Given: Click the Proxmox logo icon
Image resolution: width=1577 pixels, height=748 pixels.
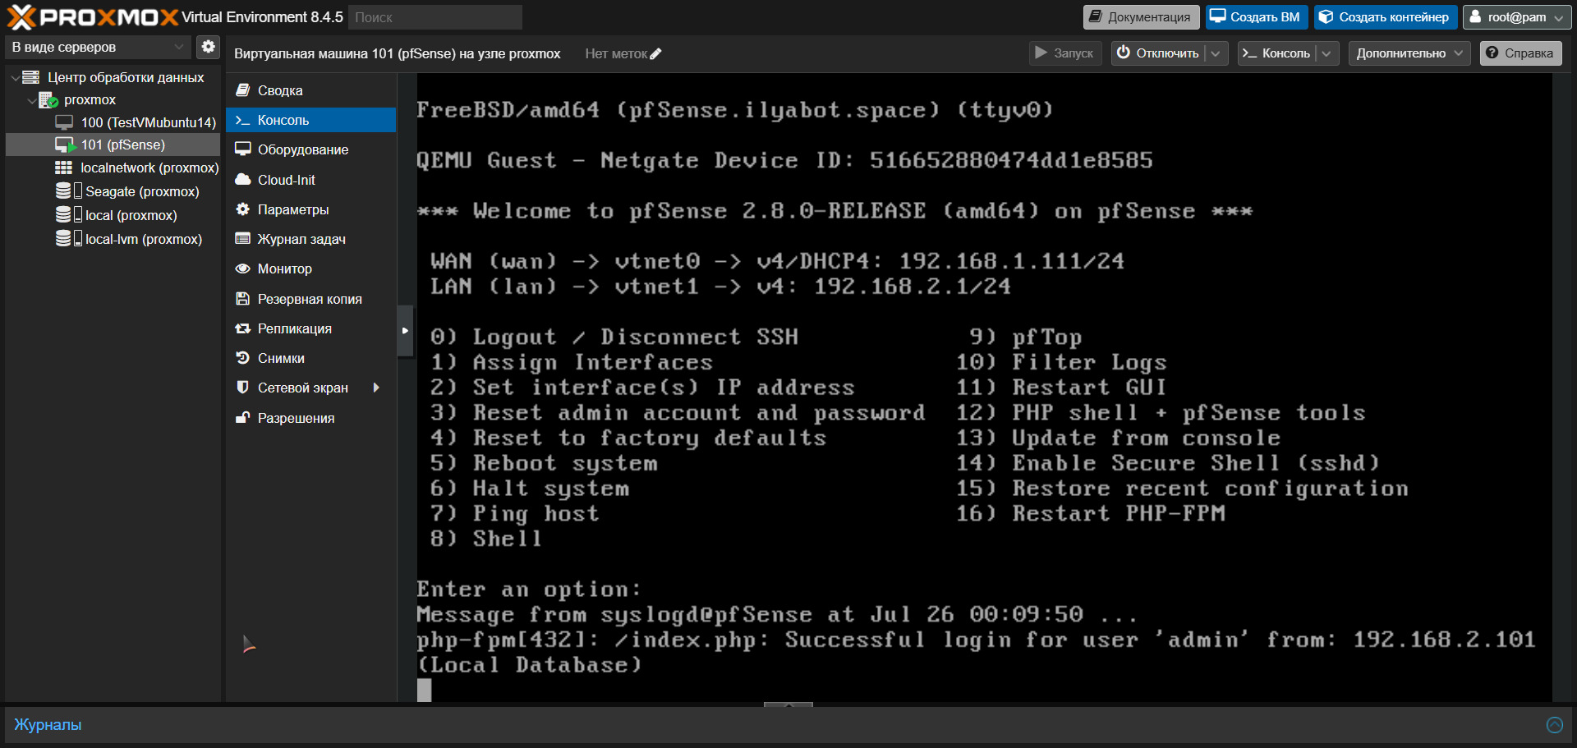Looking at the screenshot, I should click(21, 16).
